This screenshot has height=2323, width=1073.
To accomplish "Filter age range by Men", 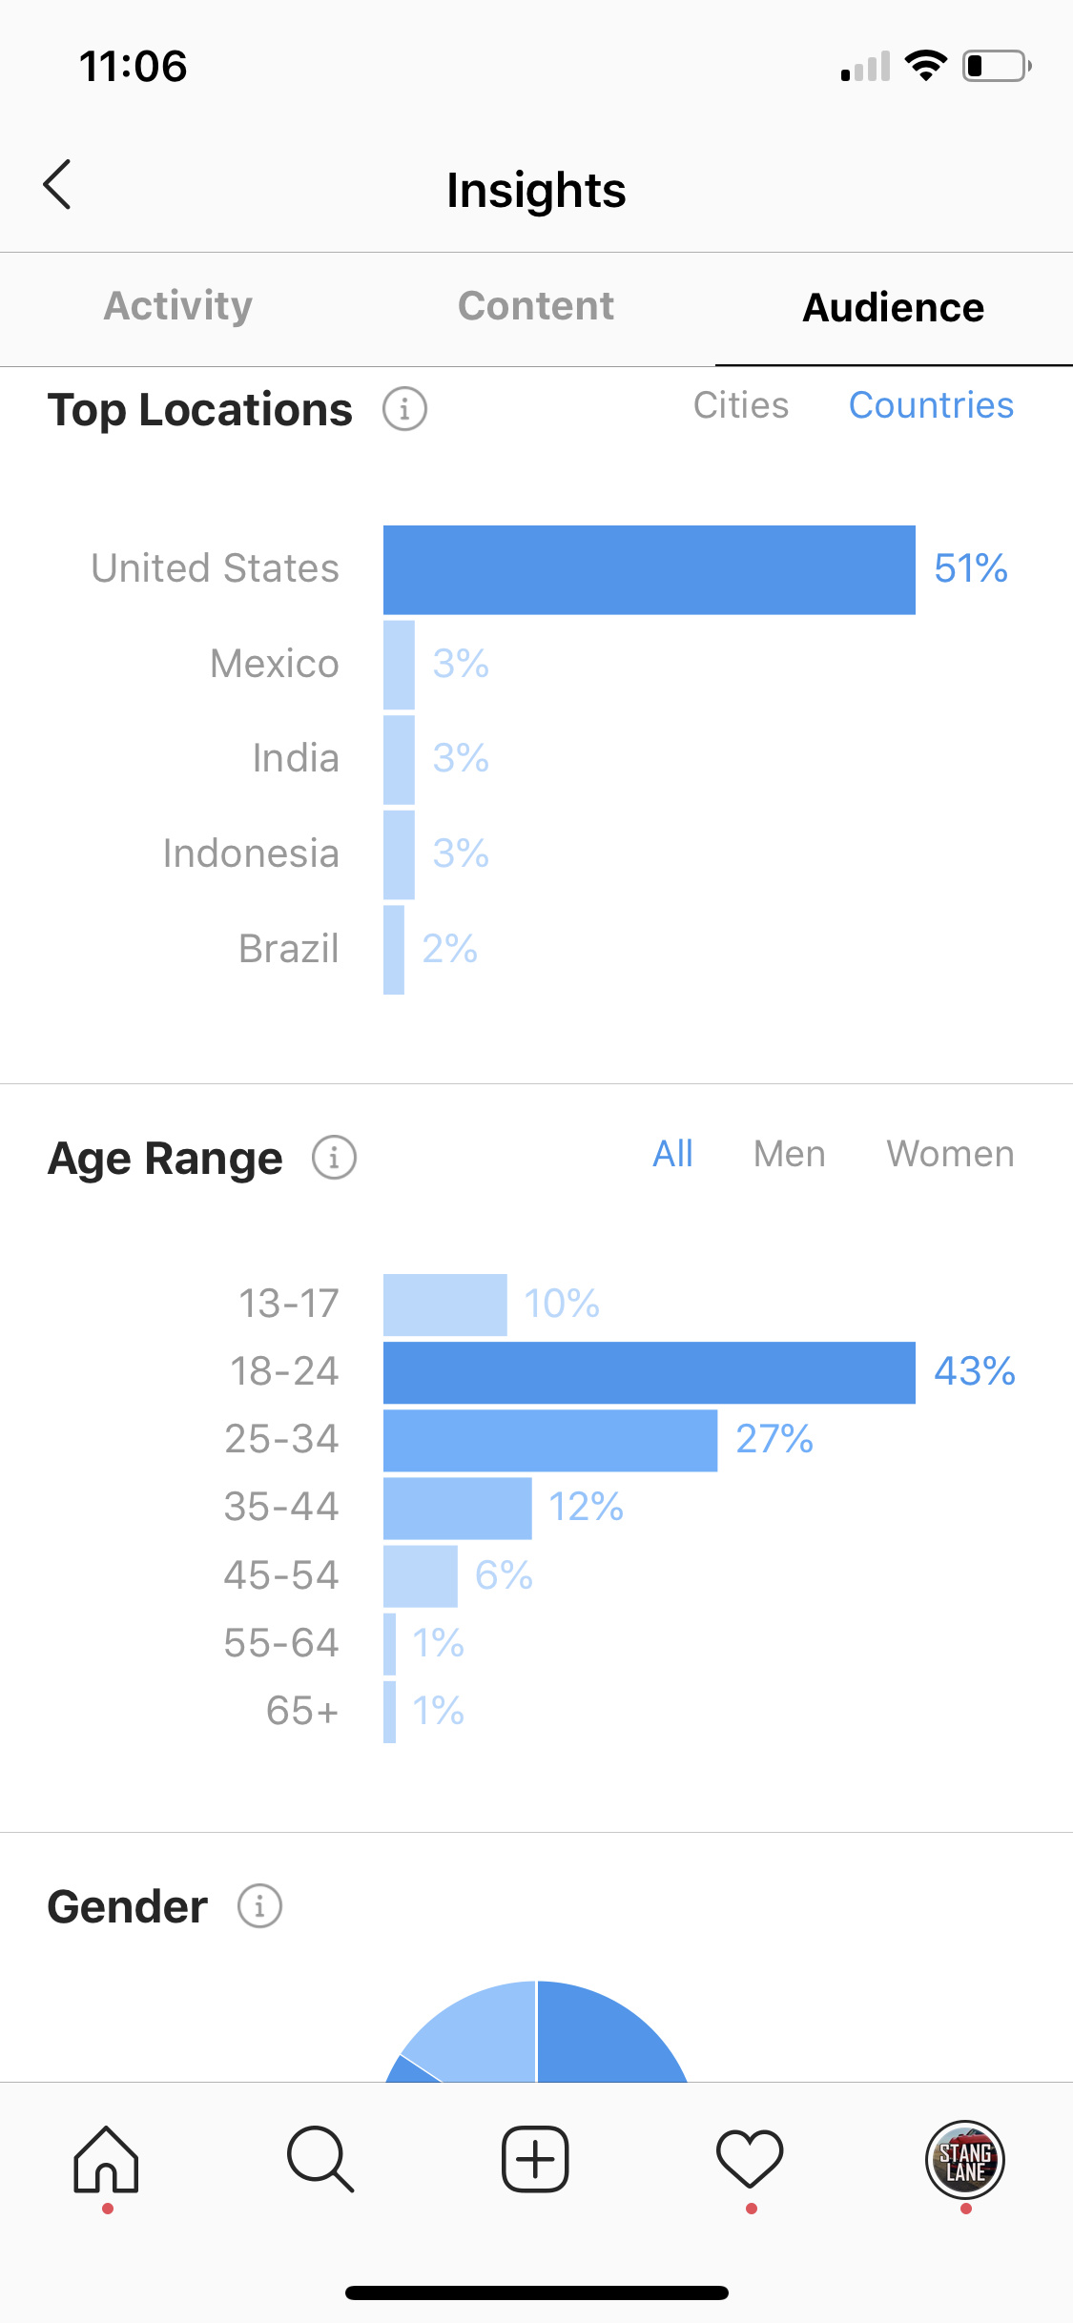I will click(x=790, y=1154).
